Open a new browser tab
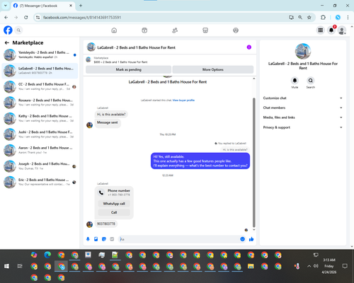The height and width of the screenshot is (283, 354). 81,6
